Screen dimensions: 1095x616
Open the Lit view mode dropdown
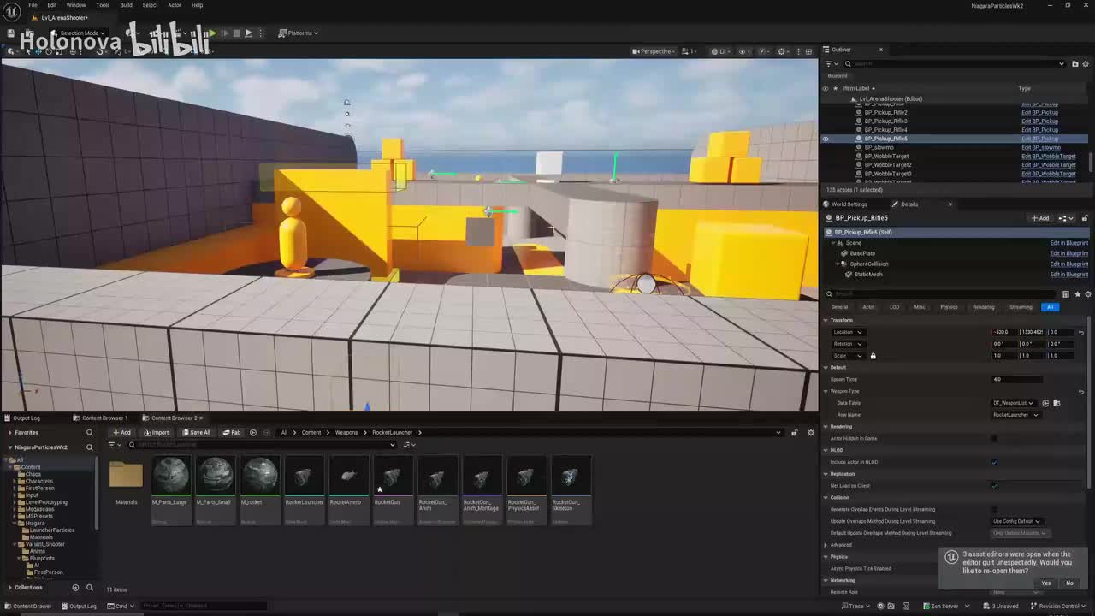point(720,51)
